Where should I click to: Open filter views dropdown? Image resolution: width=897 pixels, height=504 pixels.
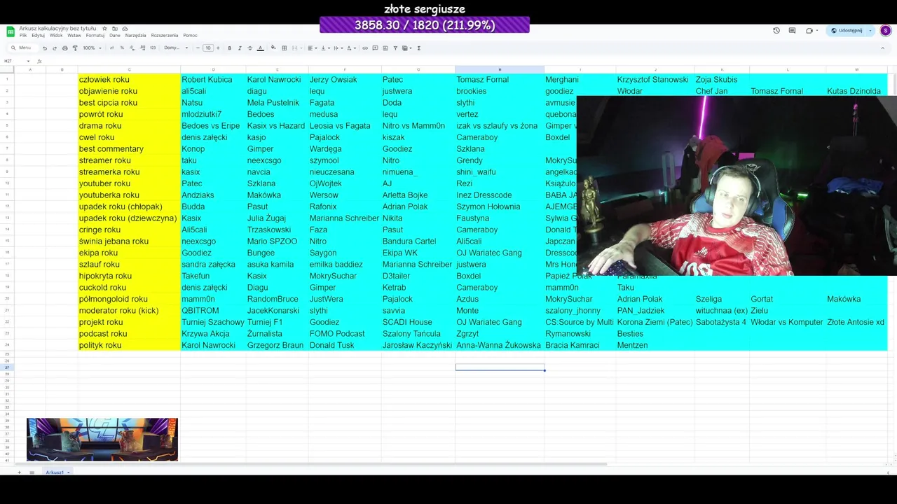pyautogui.click(x=407, y=48)
